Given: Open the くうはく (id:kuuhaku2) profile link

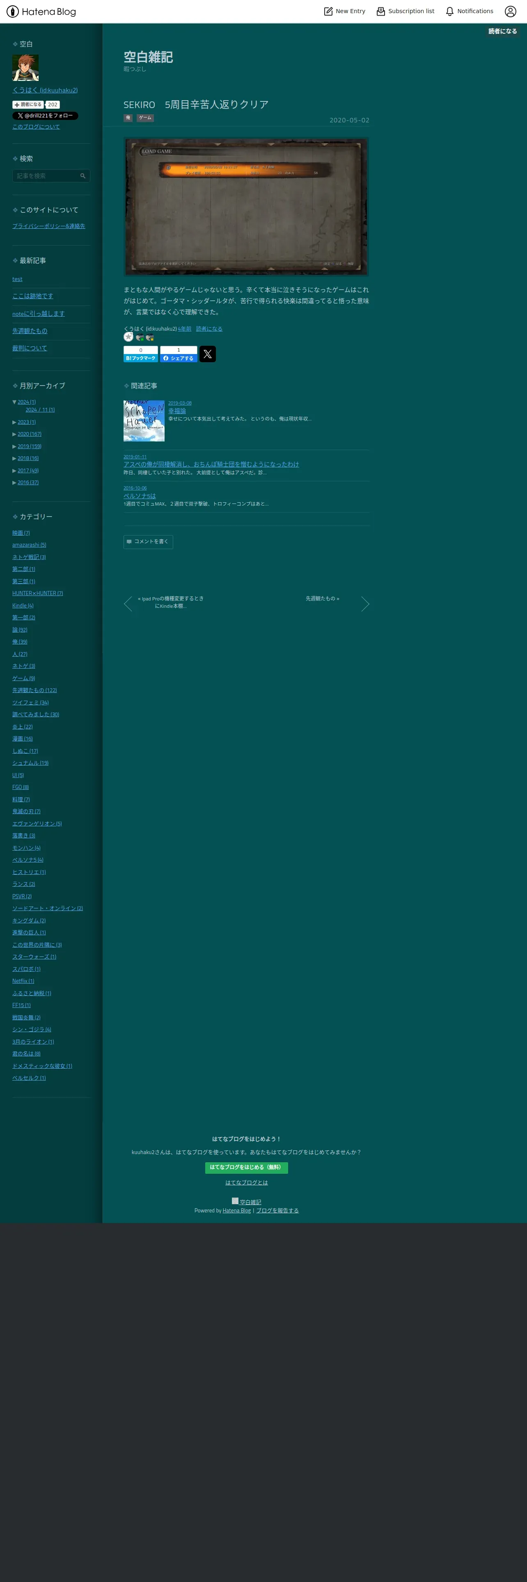Looking at the screenshot, I should click(x=45, y=90).
